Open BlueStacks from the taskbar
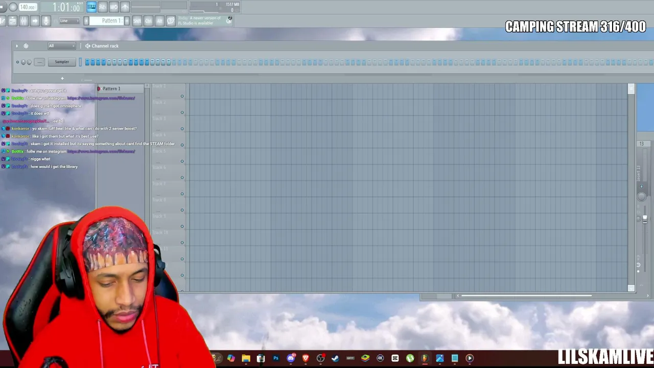The height and width of the screenshot is (368, 654). pyautogui.click(x=365, y=358)
